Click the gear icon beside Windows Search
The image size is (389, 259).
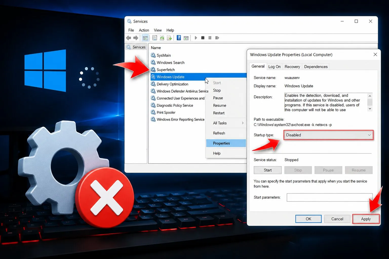point(153,62)
